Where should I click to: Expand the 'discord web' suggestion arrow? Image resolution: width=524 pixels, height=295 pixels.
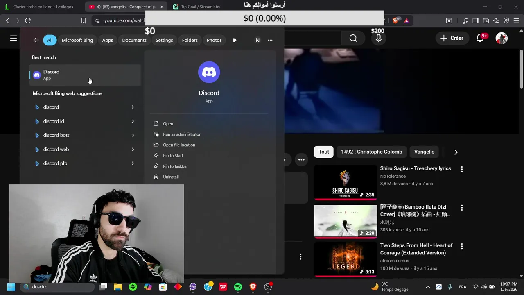point(133,150)
